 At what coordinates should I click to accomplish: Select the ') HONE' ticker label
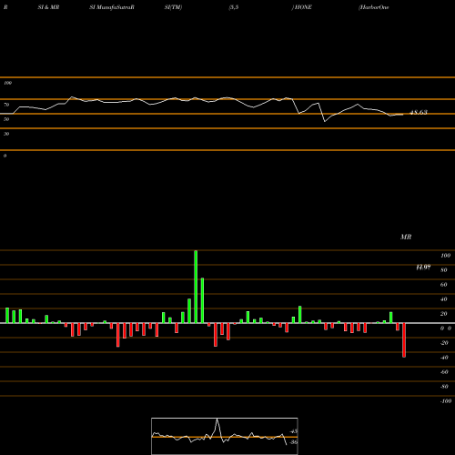(x=302, y=7)
